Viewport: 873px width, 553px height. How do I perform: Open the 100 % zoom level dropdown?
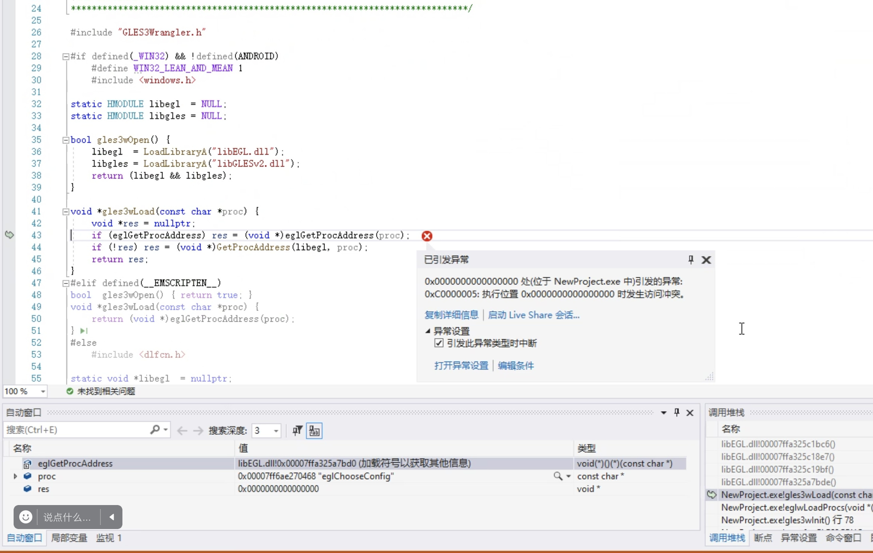(x=42, y=391)
